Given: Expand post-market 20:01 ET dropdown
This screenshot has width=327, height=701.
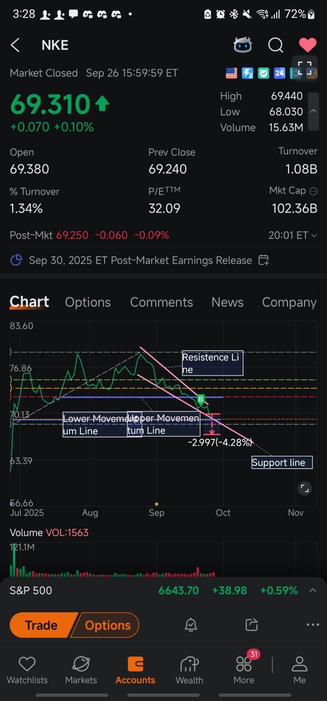Looking at the screenshot, I should coord(314,235).
